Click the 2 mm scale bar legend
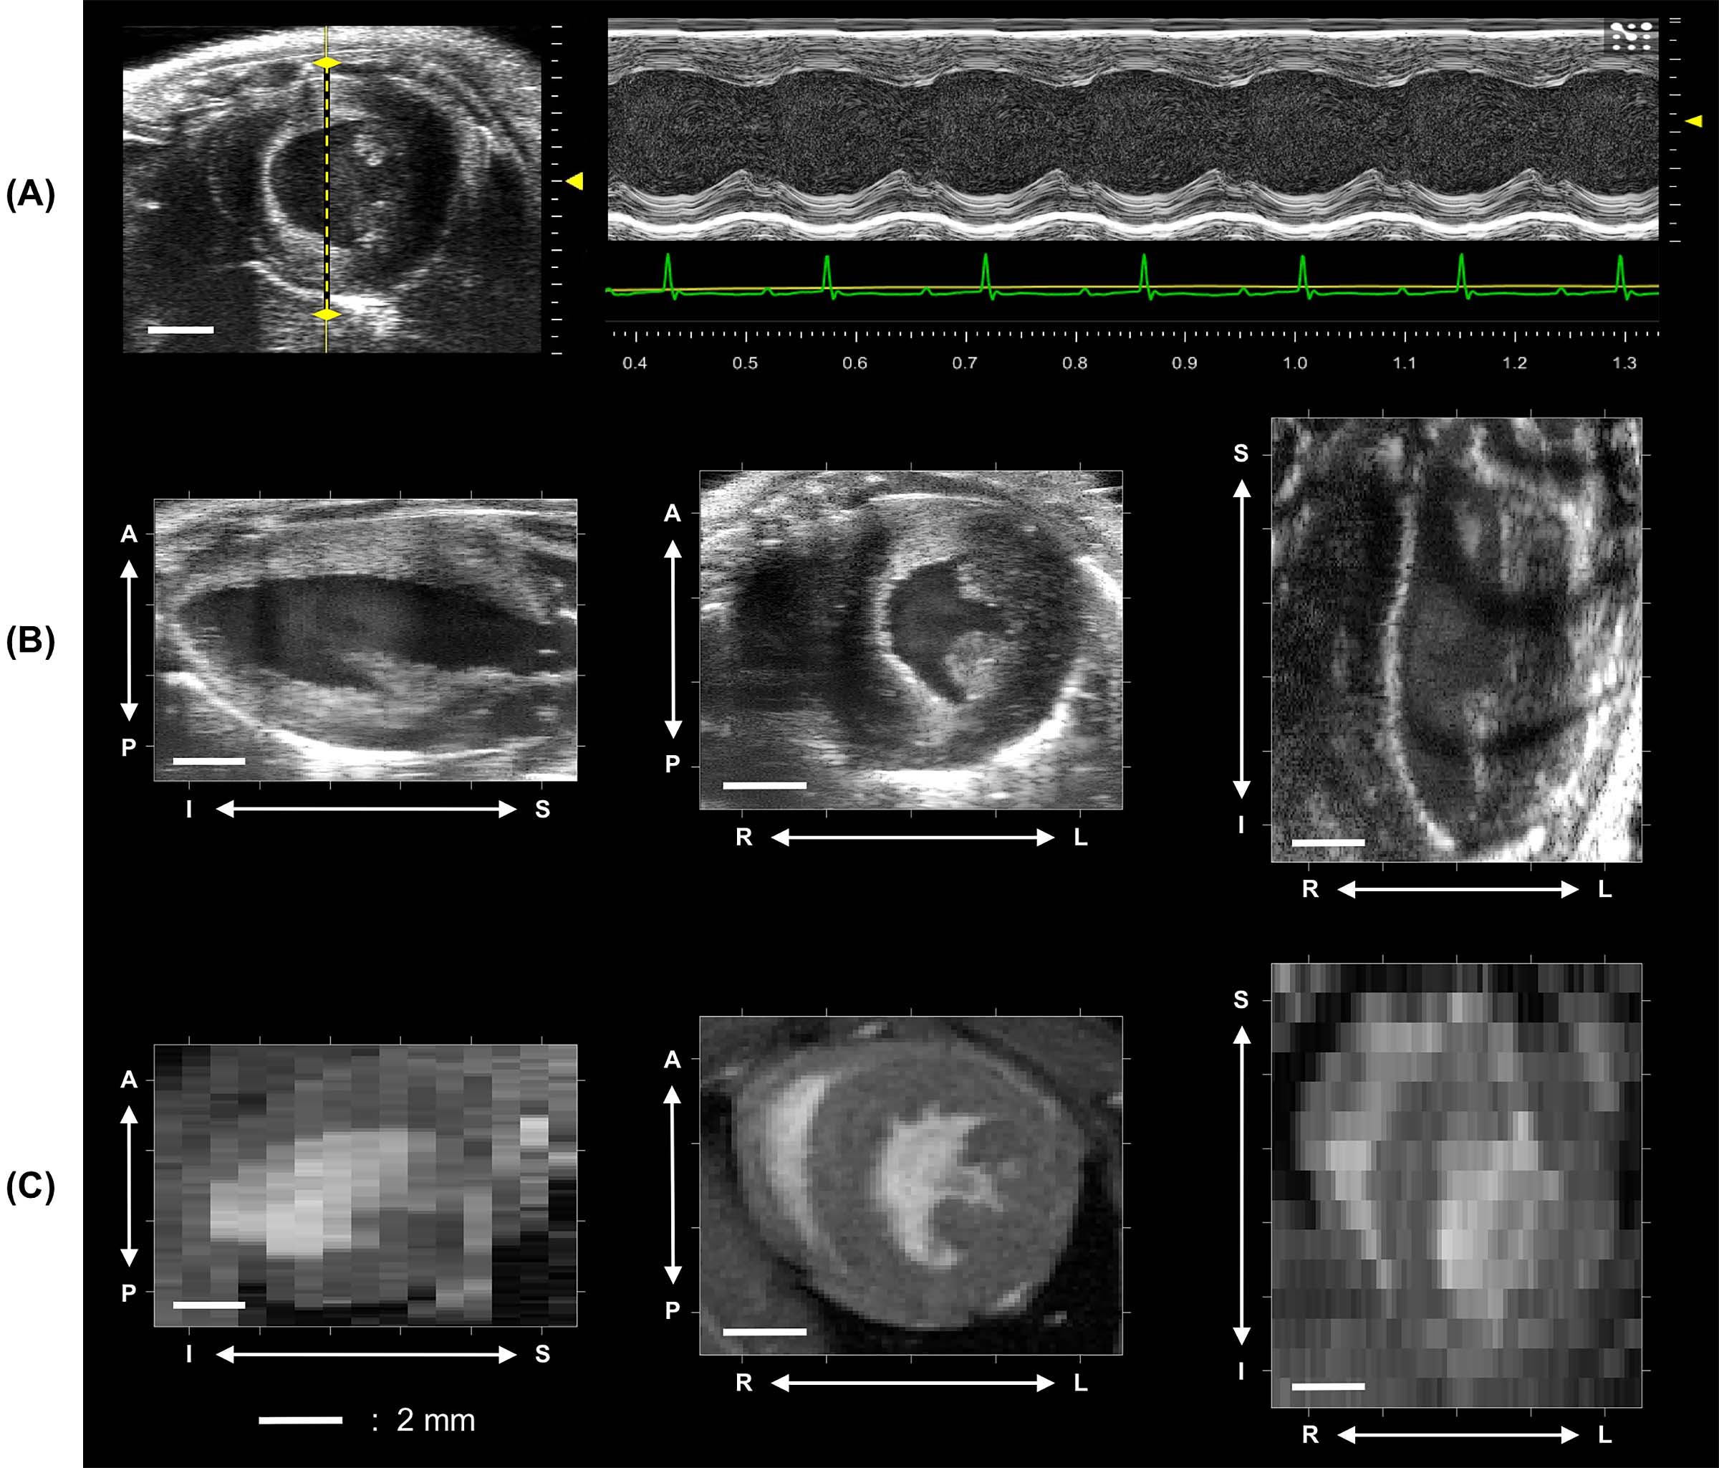The width and height of the screenshot is (1719, 1468). click(300, 1420)
